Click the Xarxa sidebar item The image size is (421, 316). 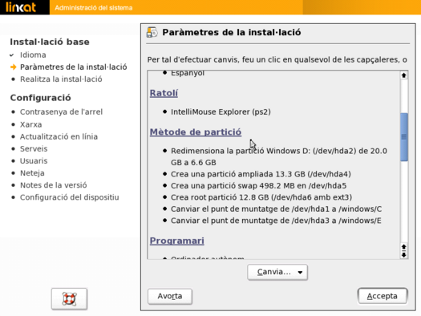(x=31, y=124)
